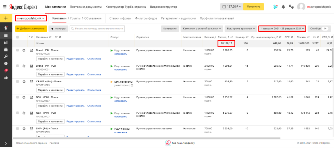334x148 pixels.
Task: Open Мои кампании top menu
Action: coord(55,7)
